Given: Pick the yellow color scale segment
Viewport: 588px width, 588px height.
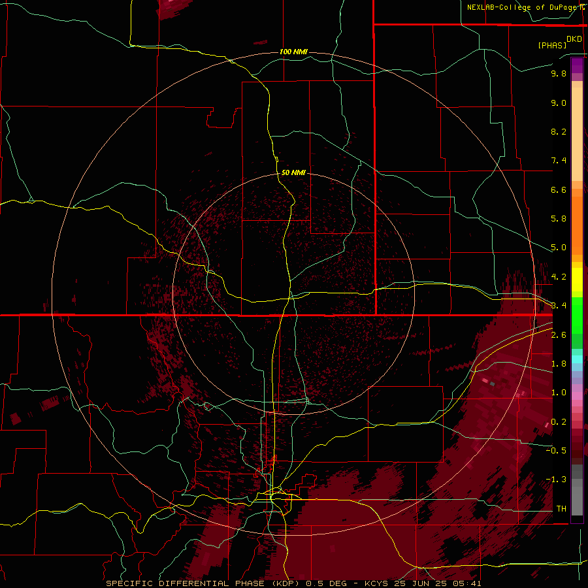Looking at the screenshot, I should pos(577,280).
